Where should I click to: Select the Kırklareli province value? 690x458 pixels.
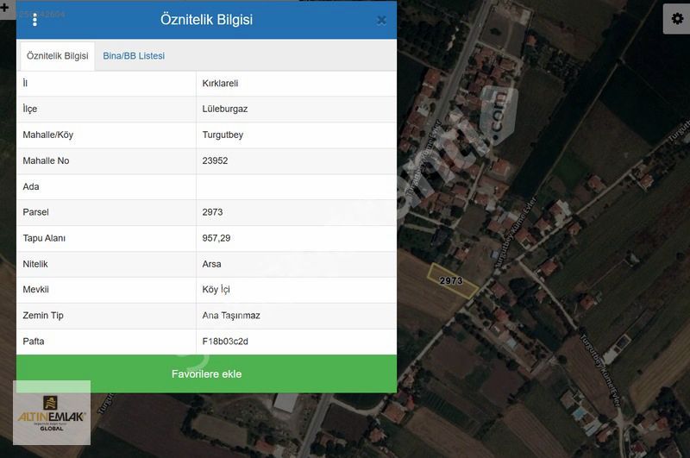point(220,84)
